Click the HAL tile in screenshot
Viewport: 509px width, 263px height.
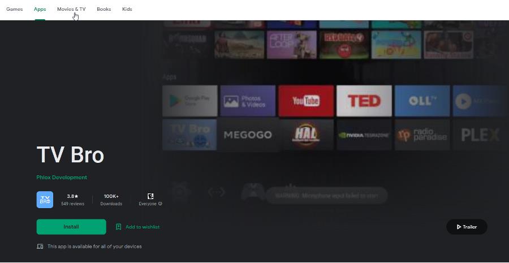click(x=306, y=135)
